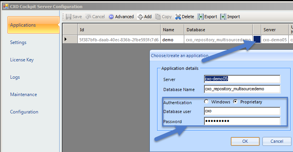Click the cxo_repository_multisourcedemo grid cell

(x=218, y=39)
